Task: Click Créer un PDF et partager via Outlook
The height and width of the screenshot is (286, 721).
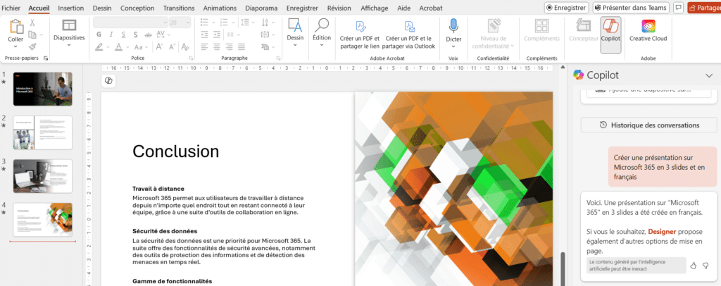Action: tap(408, 35)
